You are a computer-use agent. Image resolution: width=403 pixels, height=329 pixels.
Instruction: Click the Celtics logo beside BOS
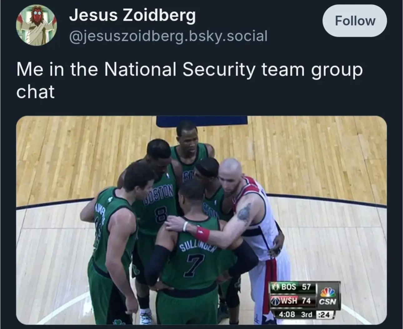[x=276, y=287]
